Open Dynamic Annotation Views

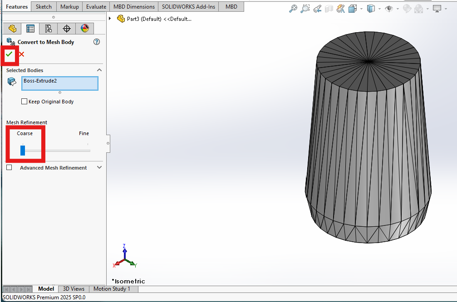tap(340, 9)
